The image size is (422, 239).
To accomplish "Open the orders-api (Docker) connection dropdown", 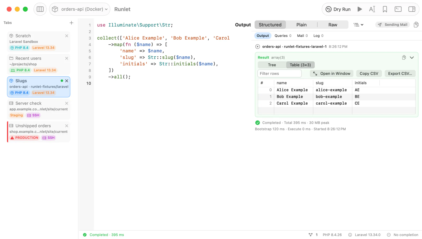I will [80, 9].
